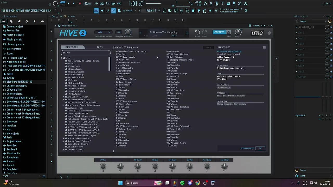Switch to the TAGS tab in Hive
333x187 pixels.
pyautogui.click(x=100, y=47)
